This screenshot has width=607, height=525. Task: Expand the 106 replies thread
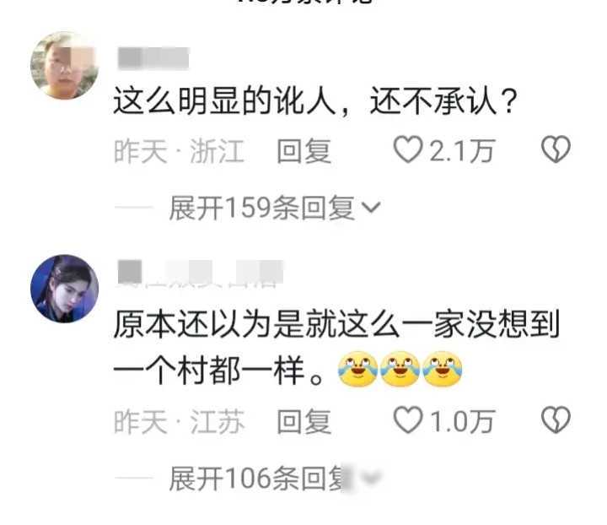(275, 479)
